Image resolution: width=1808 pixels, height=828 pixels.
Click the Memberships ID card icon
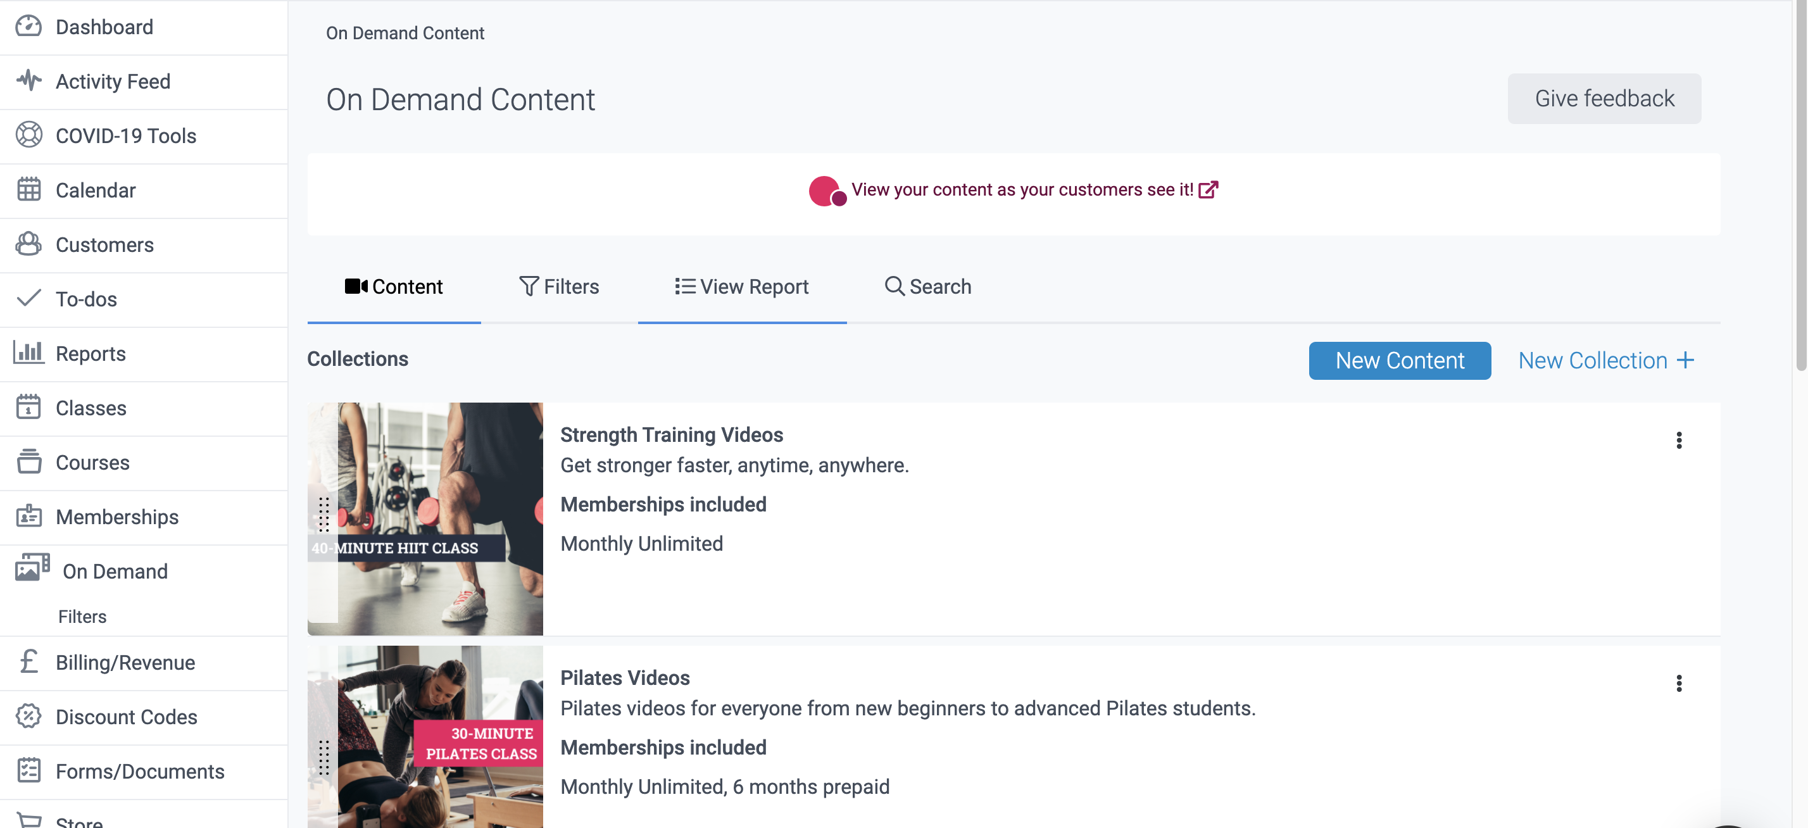[28, 517]
